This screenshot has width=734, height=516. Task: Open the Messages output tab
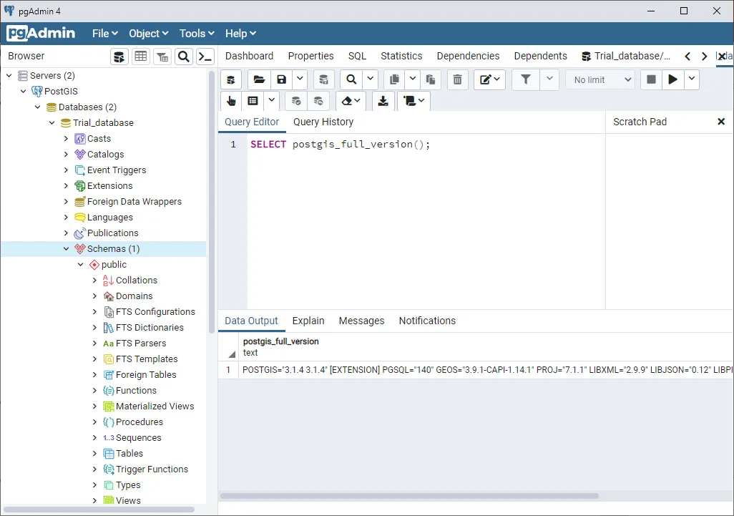pos(361,321)
